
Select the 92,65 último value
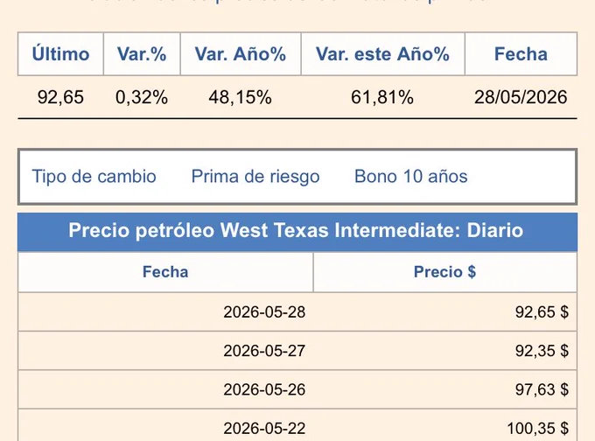(x=60, y=97)
